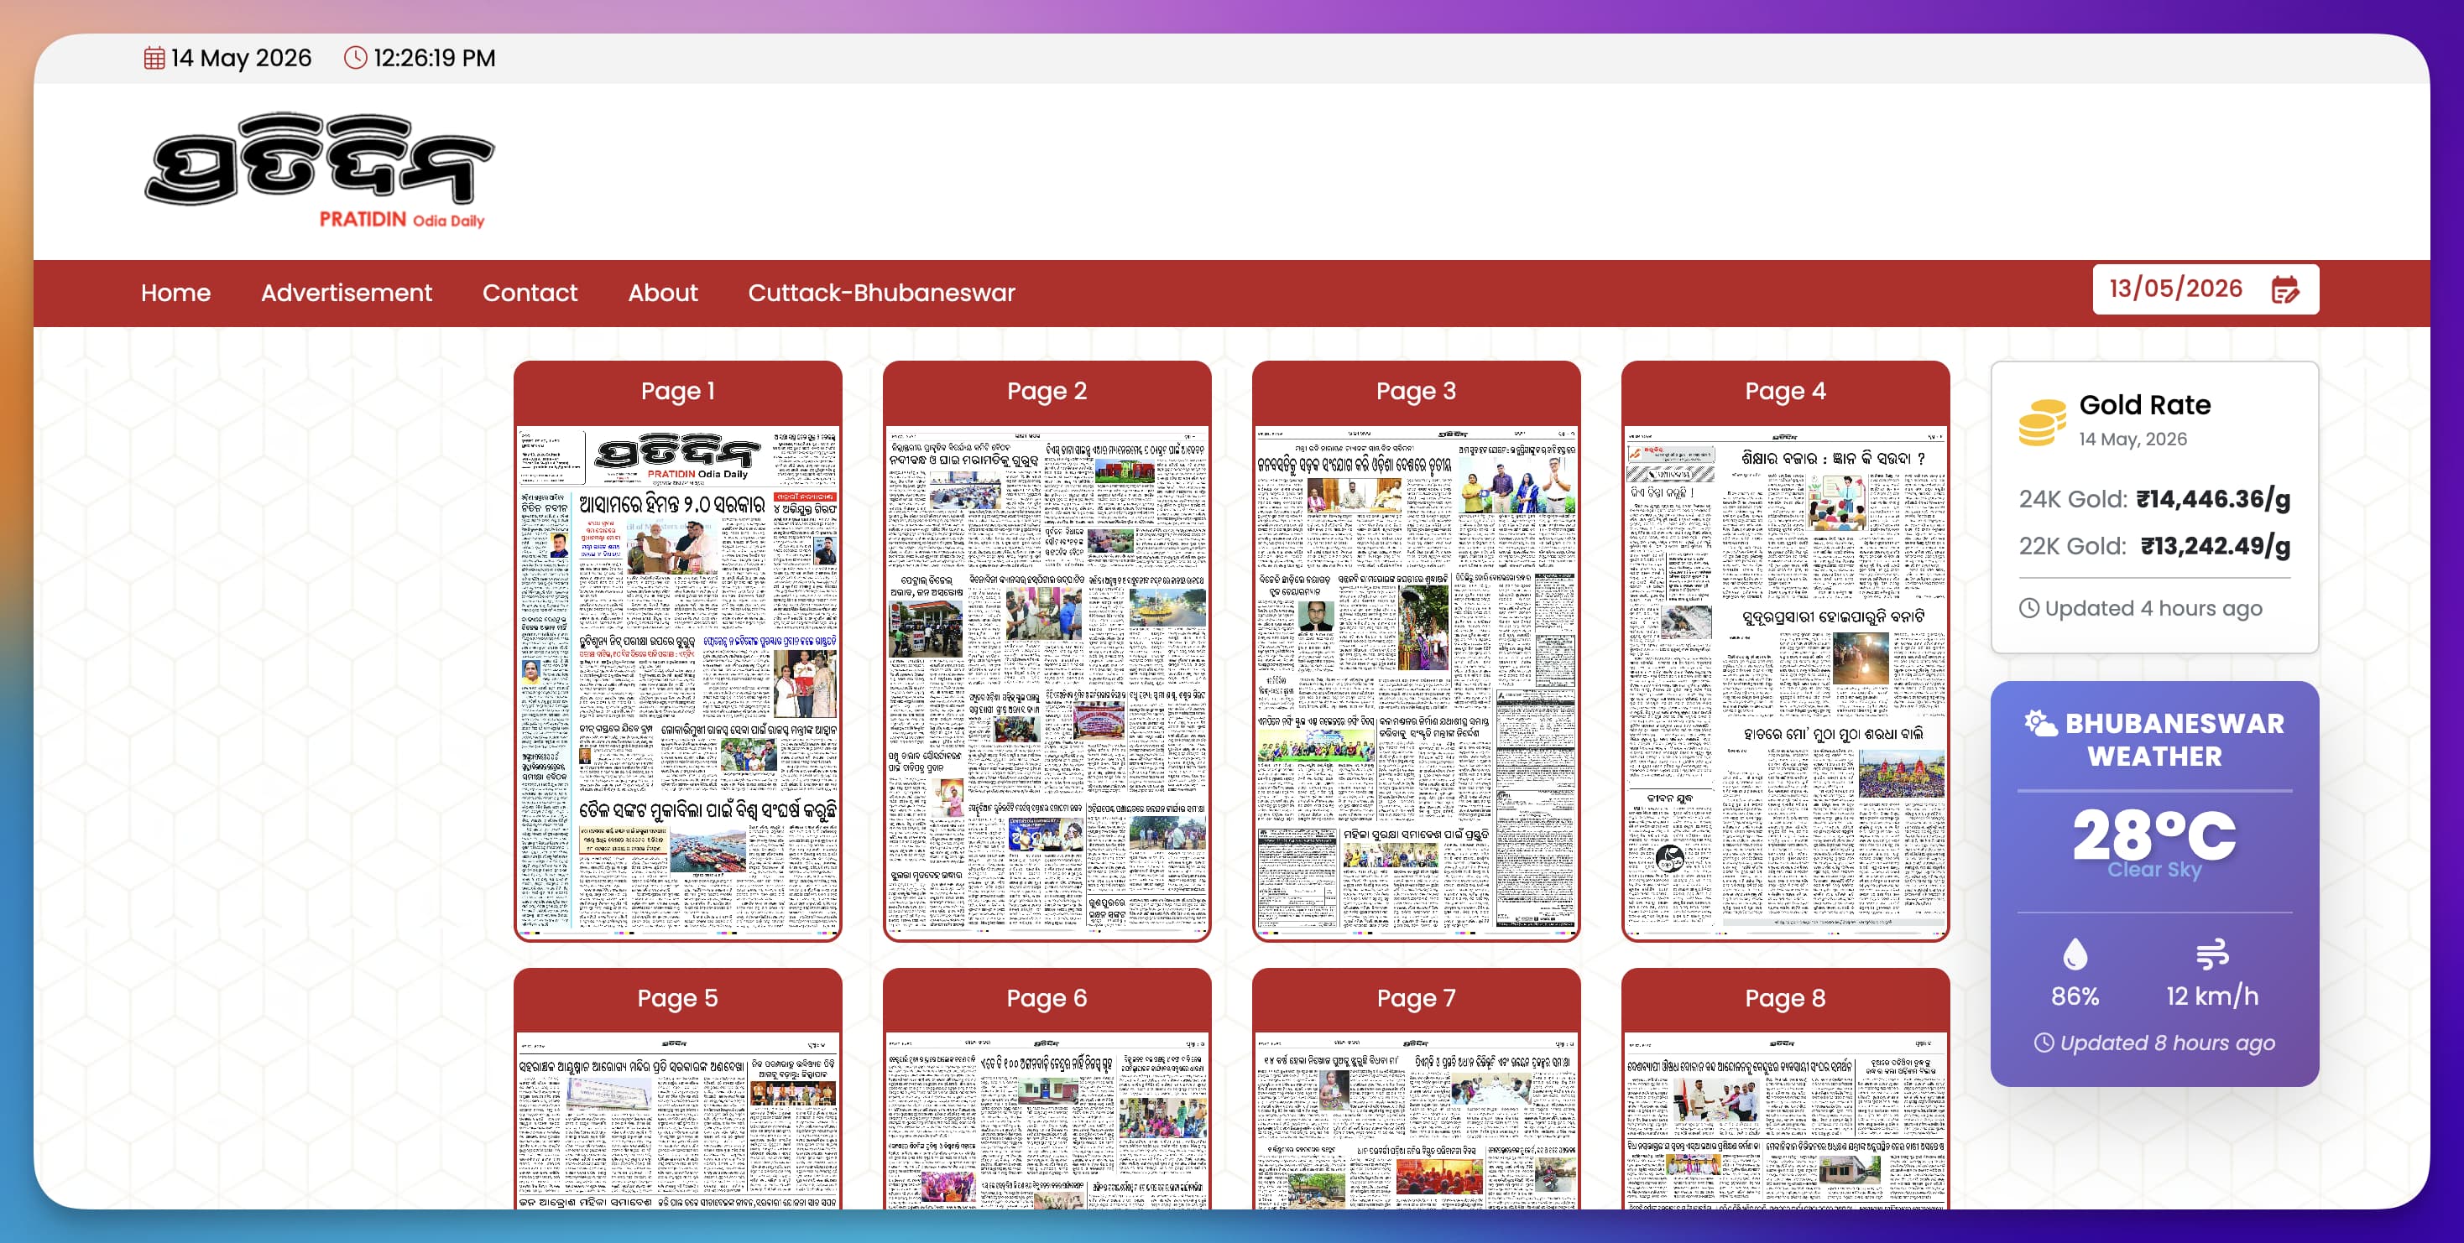Image resolution: width=2464 pixels, height=1243 pixels.
Task: Open the Contact page
Action: (530, 293)
